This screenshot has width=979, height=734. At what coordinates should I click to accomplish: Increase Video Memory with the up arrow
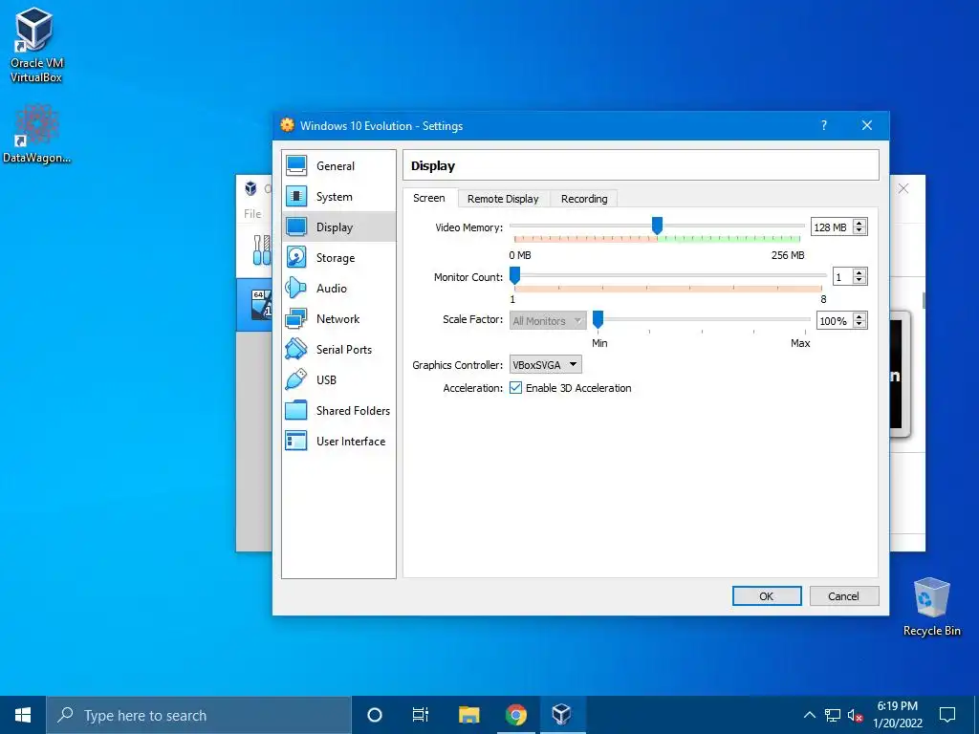click(x=859, y=223)
